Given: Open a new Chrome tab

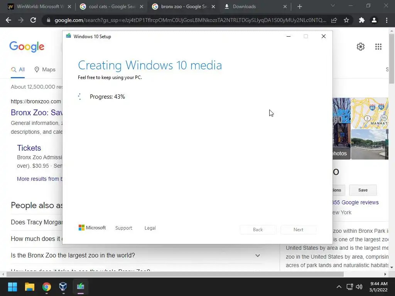Looking at the screenshot, I should click(299, 7).
